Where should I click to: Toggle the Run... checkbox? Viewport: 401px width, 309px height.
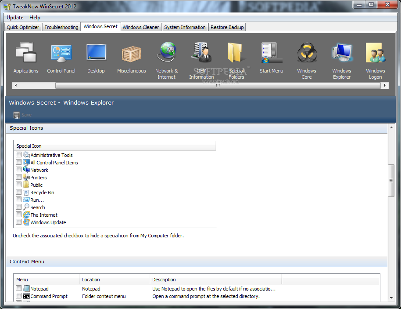[x=19, y=200]
